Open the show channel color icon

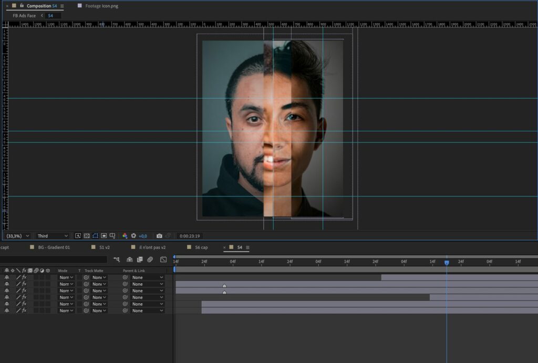click(125, 236)
